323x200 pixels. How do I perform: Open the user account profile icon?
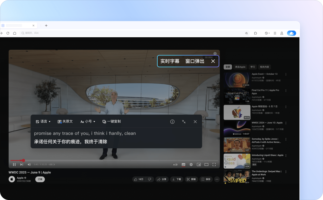282,33
